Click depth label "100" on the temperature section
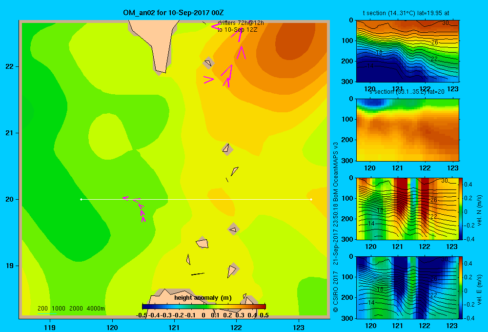The width and height of the screenshot is (488, 332). 347,41
